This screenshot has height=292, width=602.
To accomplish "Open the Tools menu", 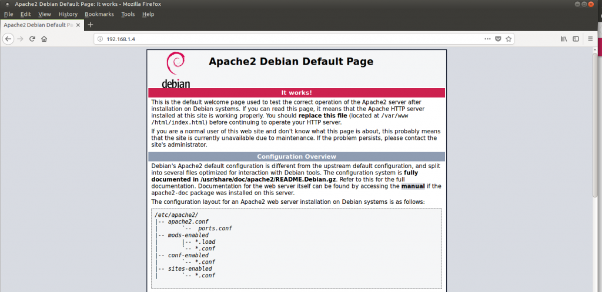I will (128, 14).
